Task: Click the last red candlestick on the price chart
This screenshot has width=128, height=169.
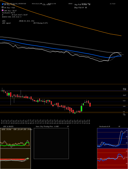Action: coord(90,104)
